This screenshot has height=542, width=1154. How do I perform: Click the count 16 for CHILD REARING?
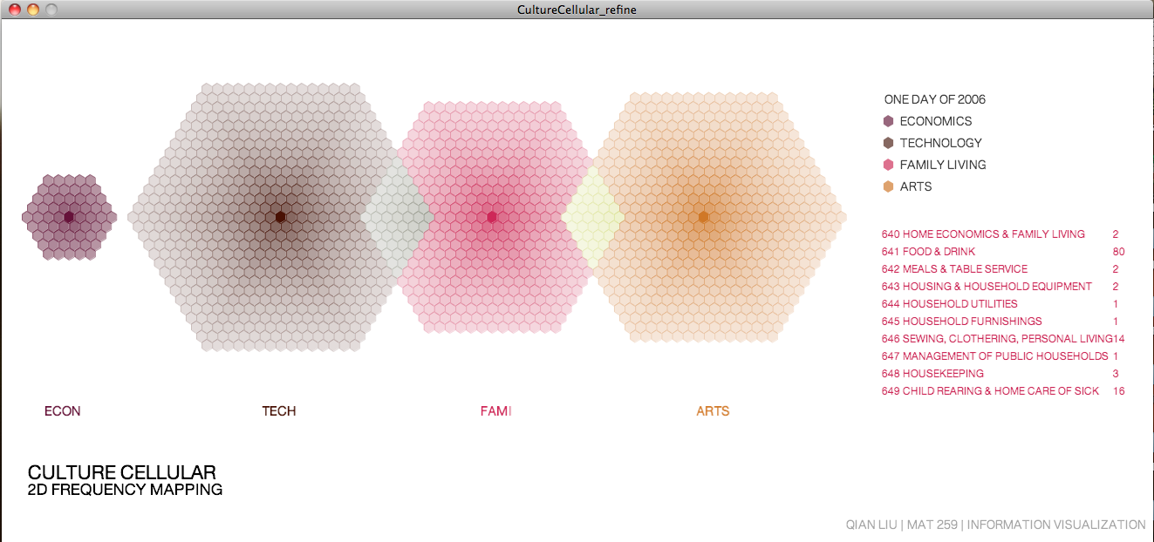pyautogui.click(x=1119, y=391)
